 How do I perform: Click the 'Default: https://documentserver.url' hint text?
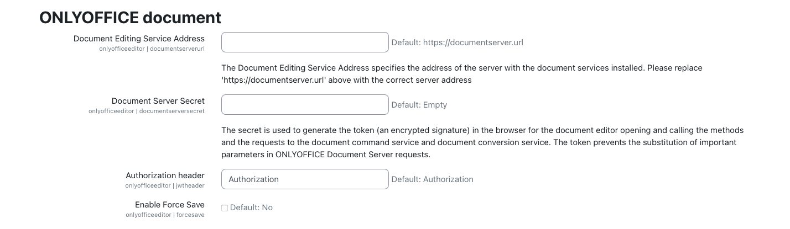(x=457, y=42)
